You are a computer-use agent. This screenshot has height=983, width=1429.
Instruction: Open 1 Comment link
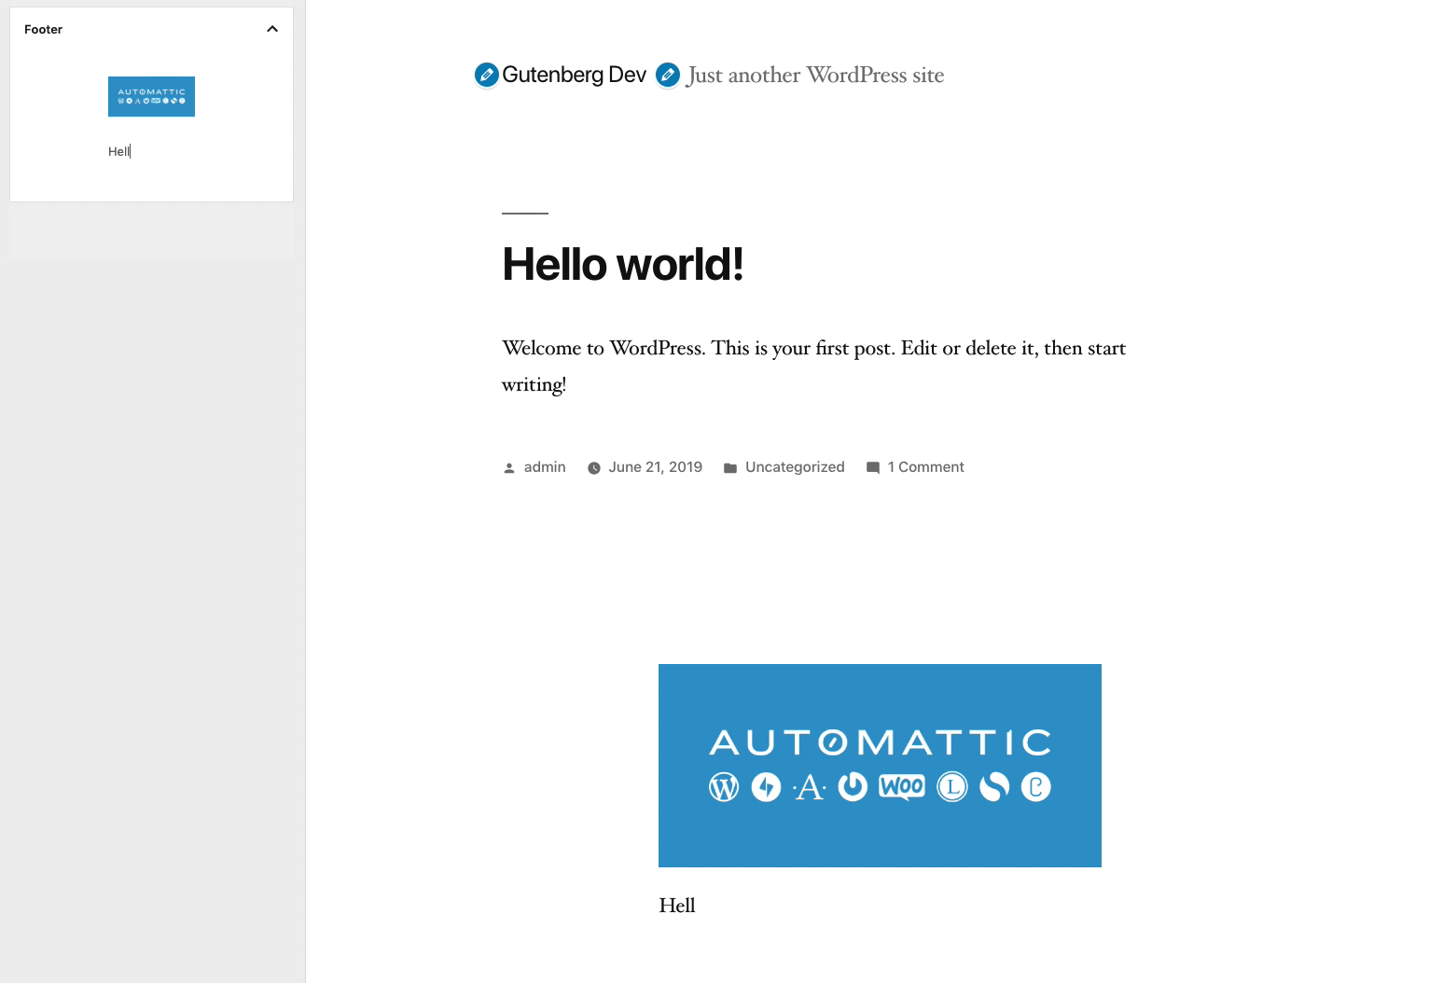click(925, 467)
